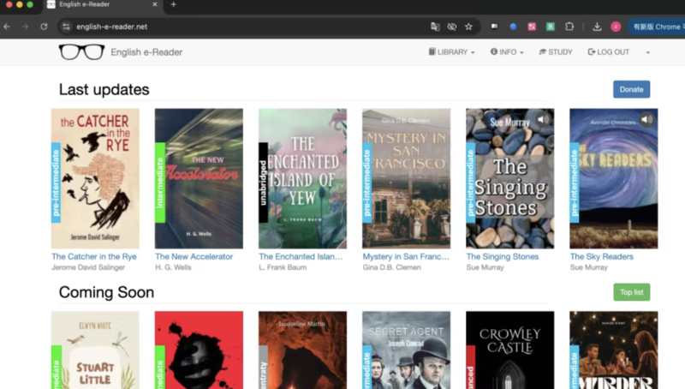
Task: Expand the LIBRARY dropdown menu
Action: point(451,52)
